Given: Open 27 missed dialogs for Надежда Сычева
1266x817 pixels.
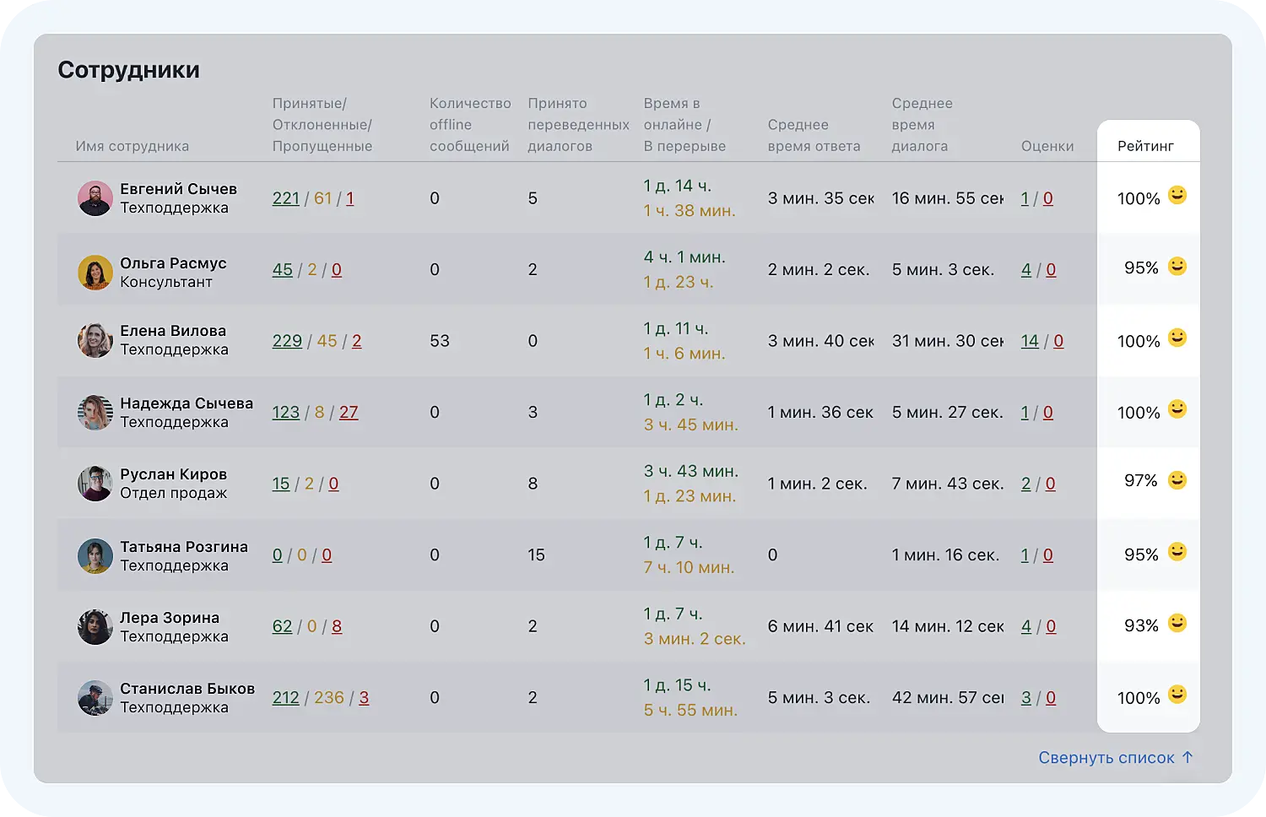Looking at the screenshot, I should (349, 413).
